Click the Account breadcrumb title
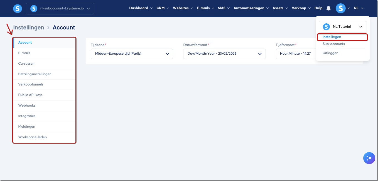 pyautogui.click(x=64, y=27)
